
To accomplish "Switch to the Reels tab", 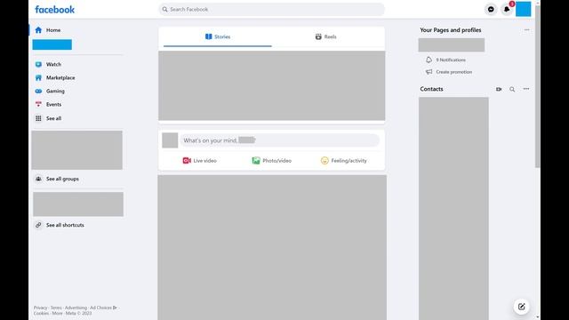I will click(326, 36).
